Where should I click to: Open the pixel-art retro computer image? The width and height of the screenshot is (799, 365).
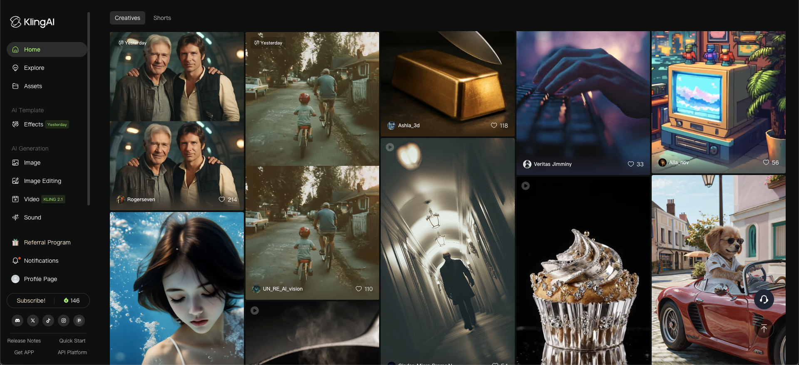click(719, 102)
